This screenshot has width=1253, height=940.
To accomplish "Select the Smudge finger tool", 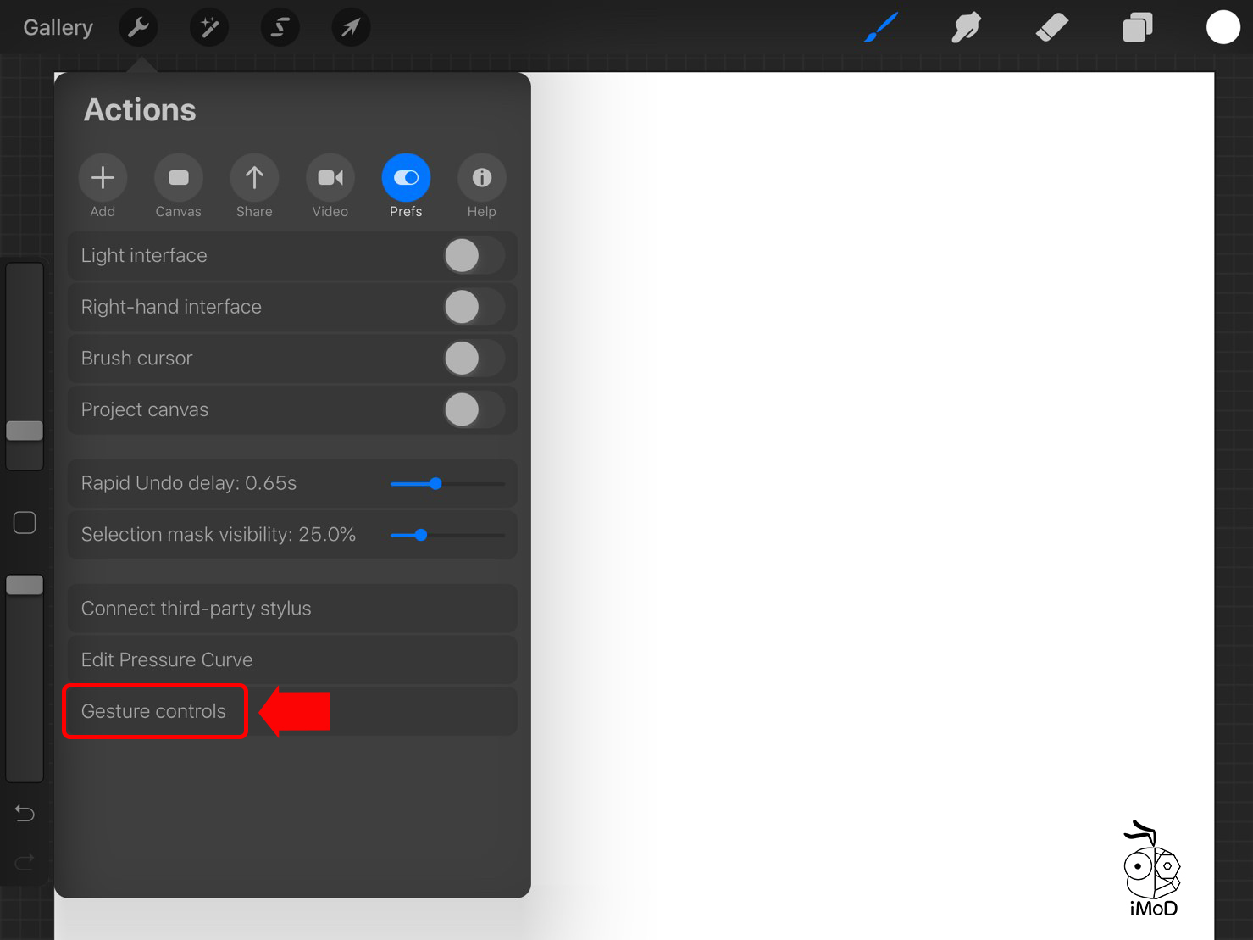I will [966, 28].
